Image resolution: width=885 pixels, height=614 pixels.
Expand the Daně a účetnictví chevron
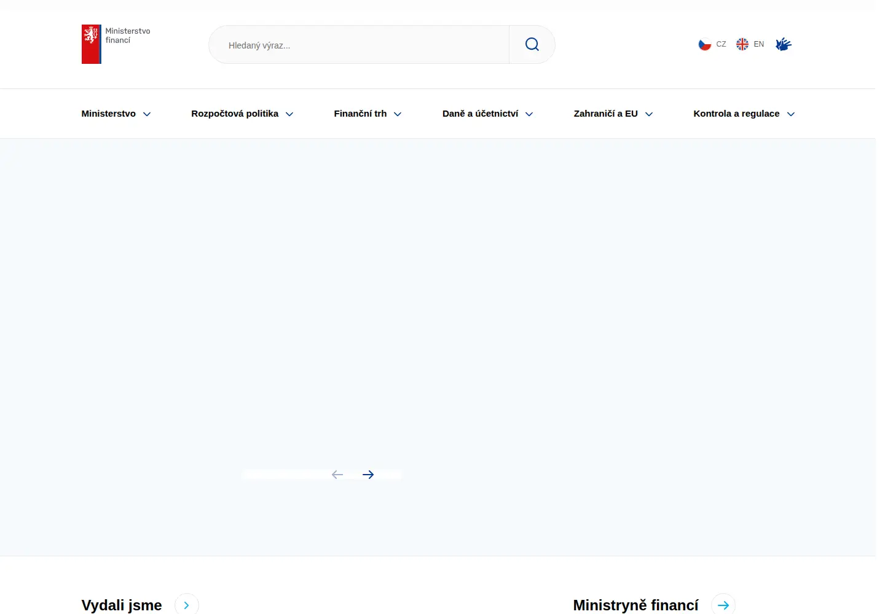click(x=529, y=114)
